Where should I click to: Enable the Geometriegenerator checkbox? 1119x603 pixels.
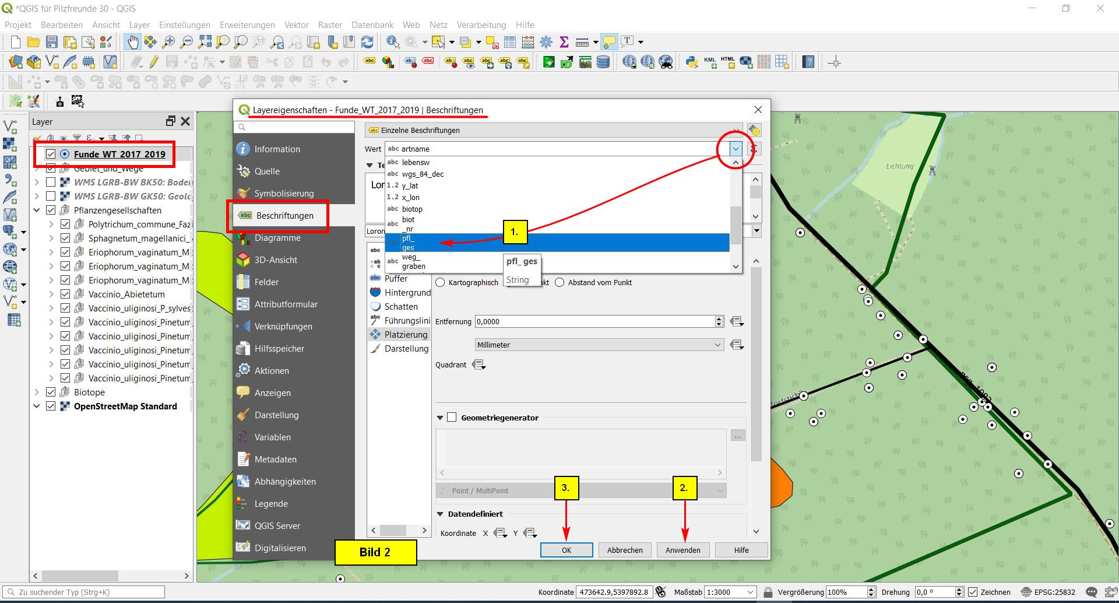pos(452,418)
